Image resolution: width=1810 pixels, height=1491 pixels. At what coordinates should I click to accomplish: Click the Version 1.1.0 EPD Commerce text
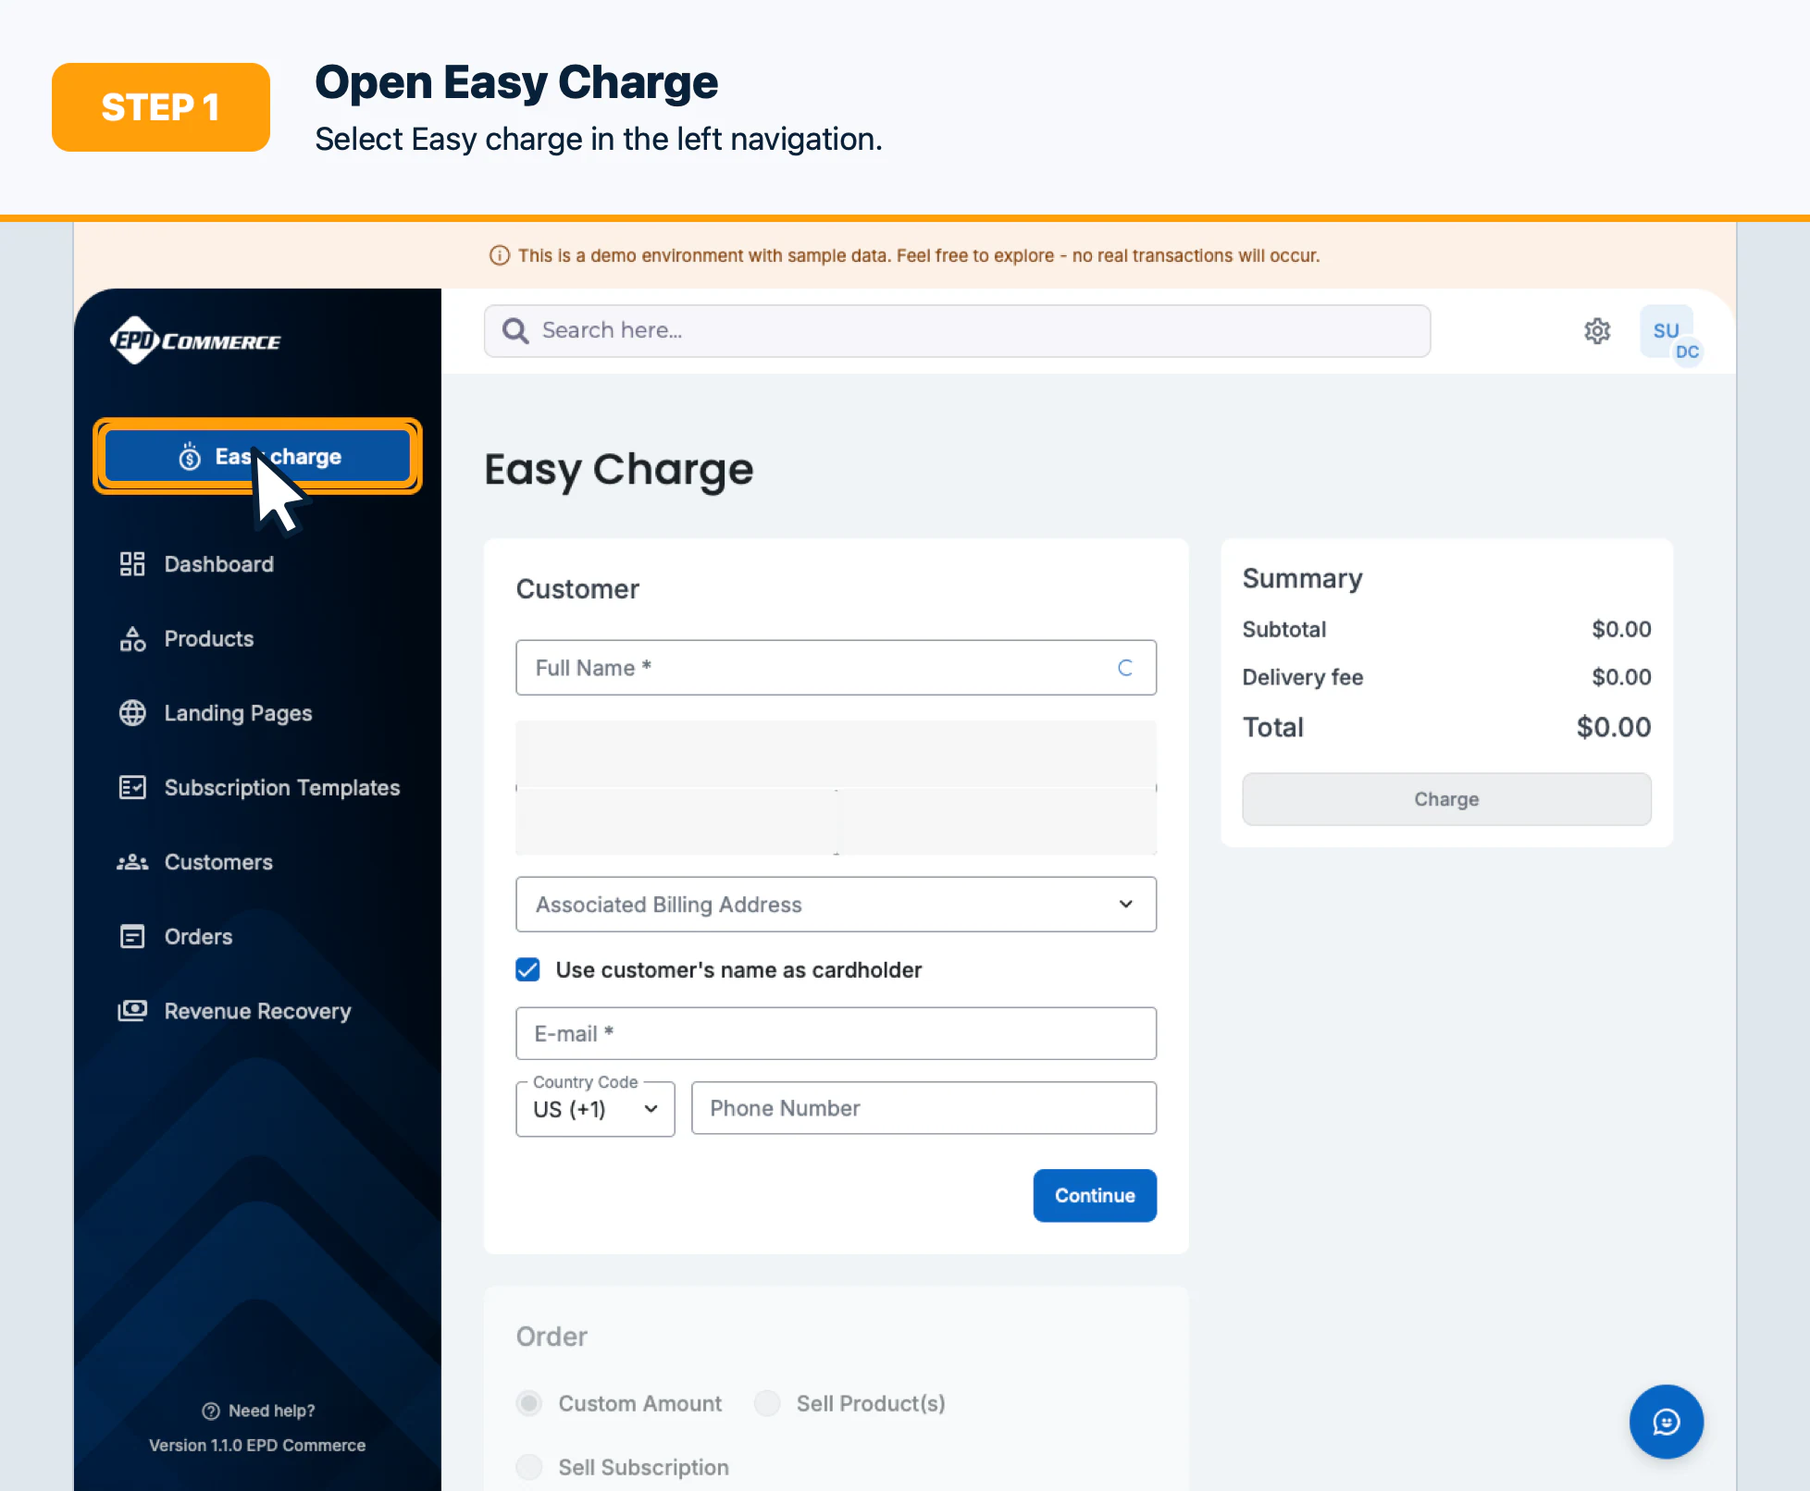[x=257, y=1446]
